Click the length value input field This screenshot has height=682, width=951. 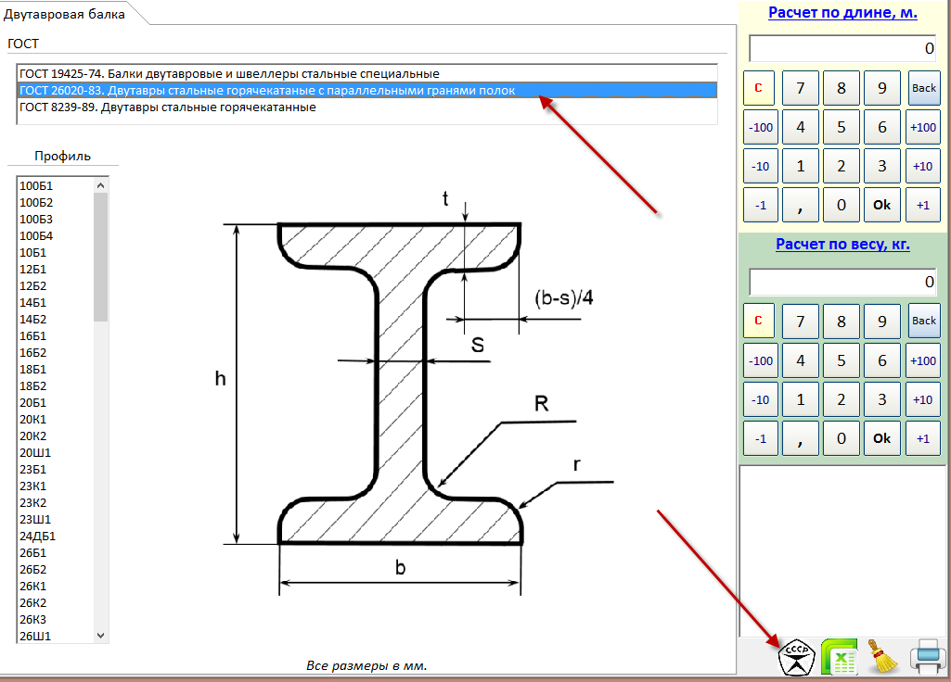click(x=842, y=48)
